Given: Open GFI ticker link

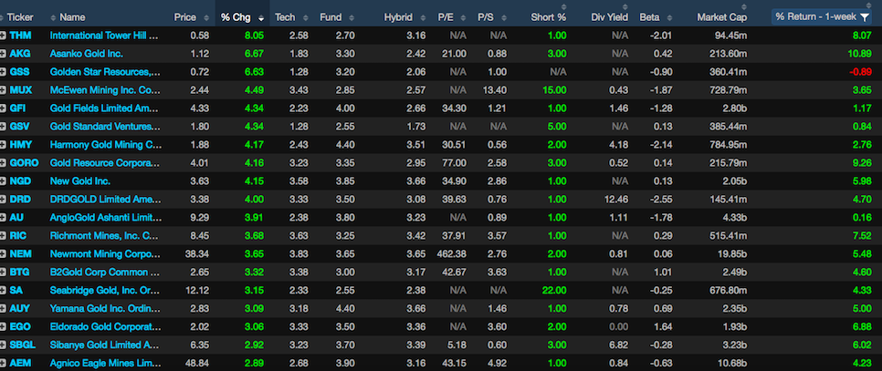Looking at the screenshot, I should [x=18, y=108].
